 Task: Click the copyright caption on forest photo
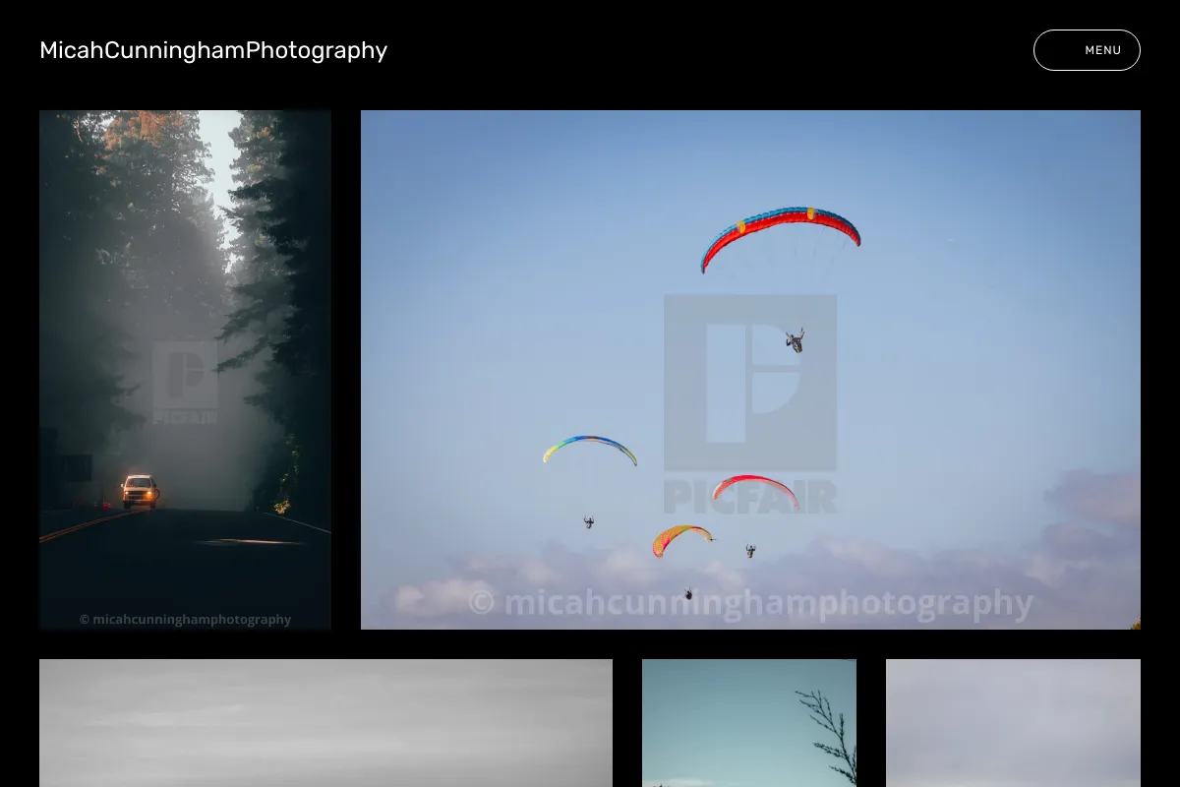click(185, 620)
